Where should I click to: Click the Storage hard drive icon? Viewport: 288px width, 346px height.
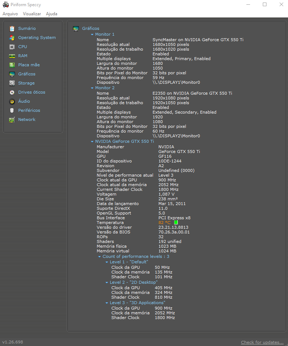click(12, 83)
